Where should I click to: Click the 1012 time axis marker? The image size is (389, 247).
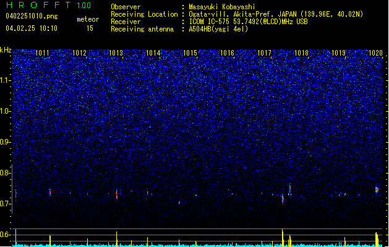79,53
